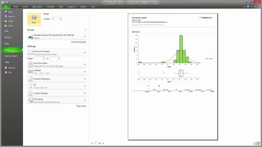Click the print preview page thumbnail
262x147 pixels.
(173, 77)
